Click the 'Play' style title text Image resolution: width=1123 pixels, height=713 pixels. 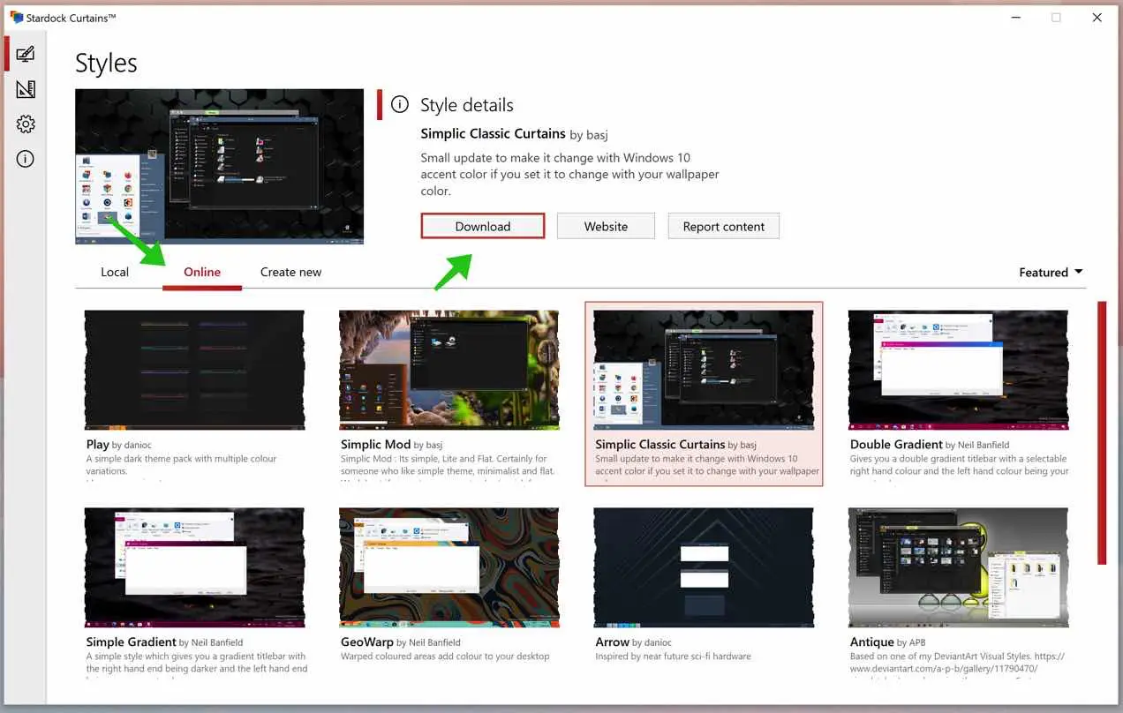98,445
